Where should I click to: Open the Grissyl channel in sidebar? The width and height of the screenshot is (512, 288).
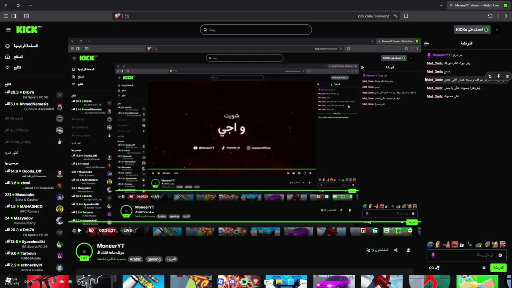click(x=34, y=118)
